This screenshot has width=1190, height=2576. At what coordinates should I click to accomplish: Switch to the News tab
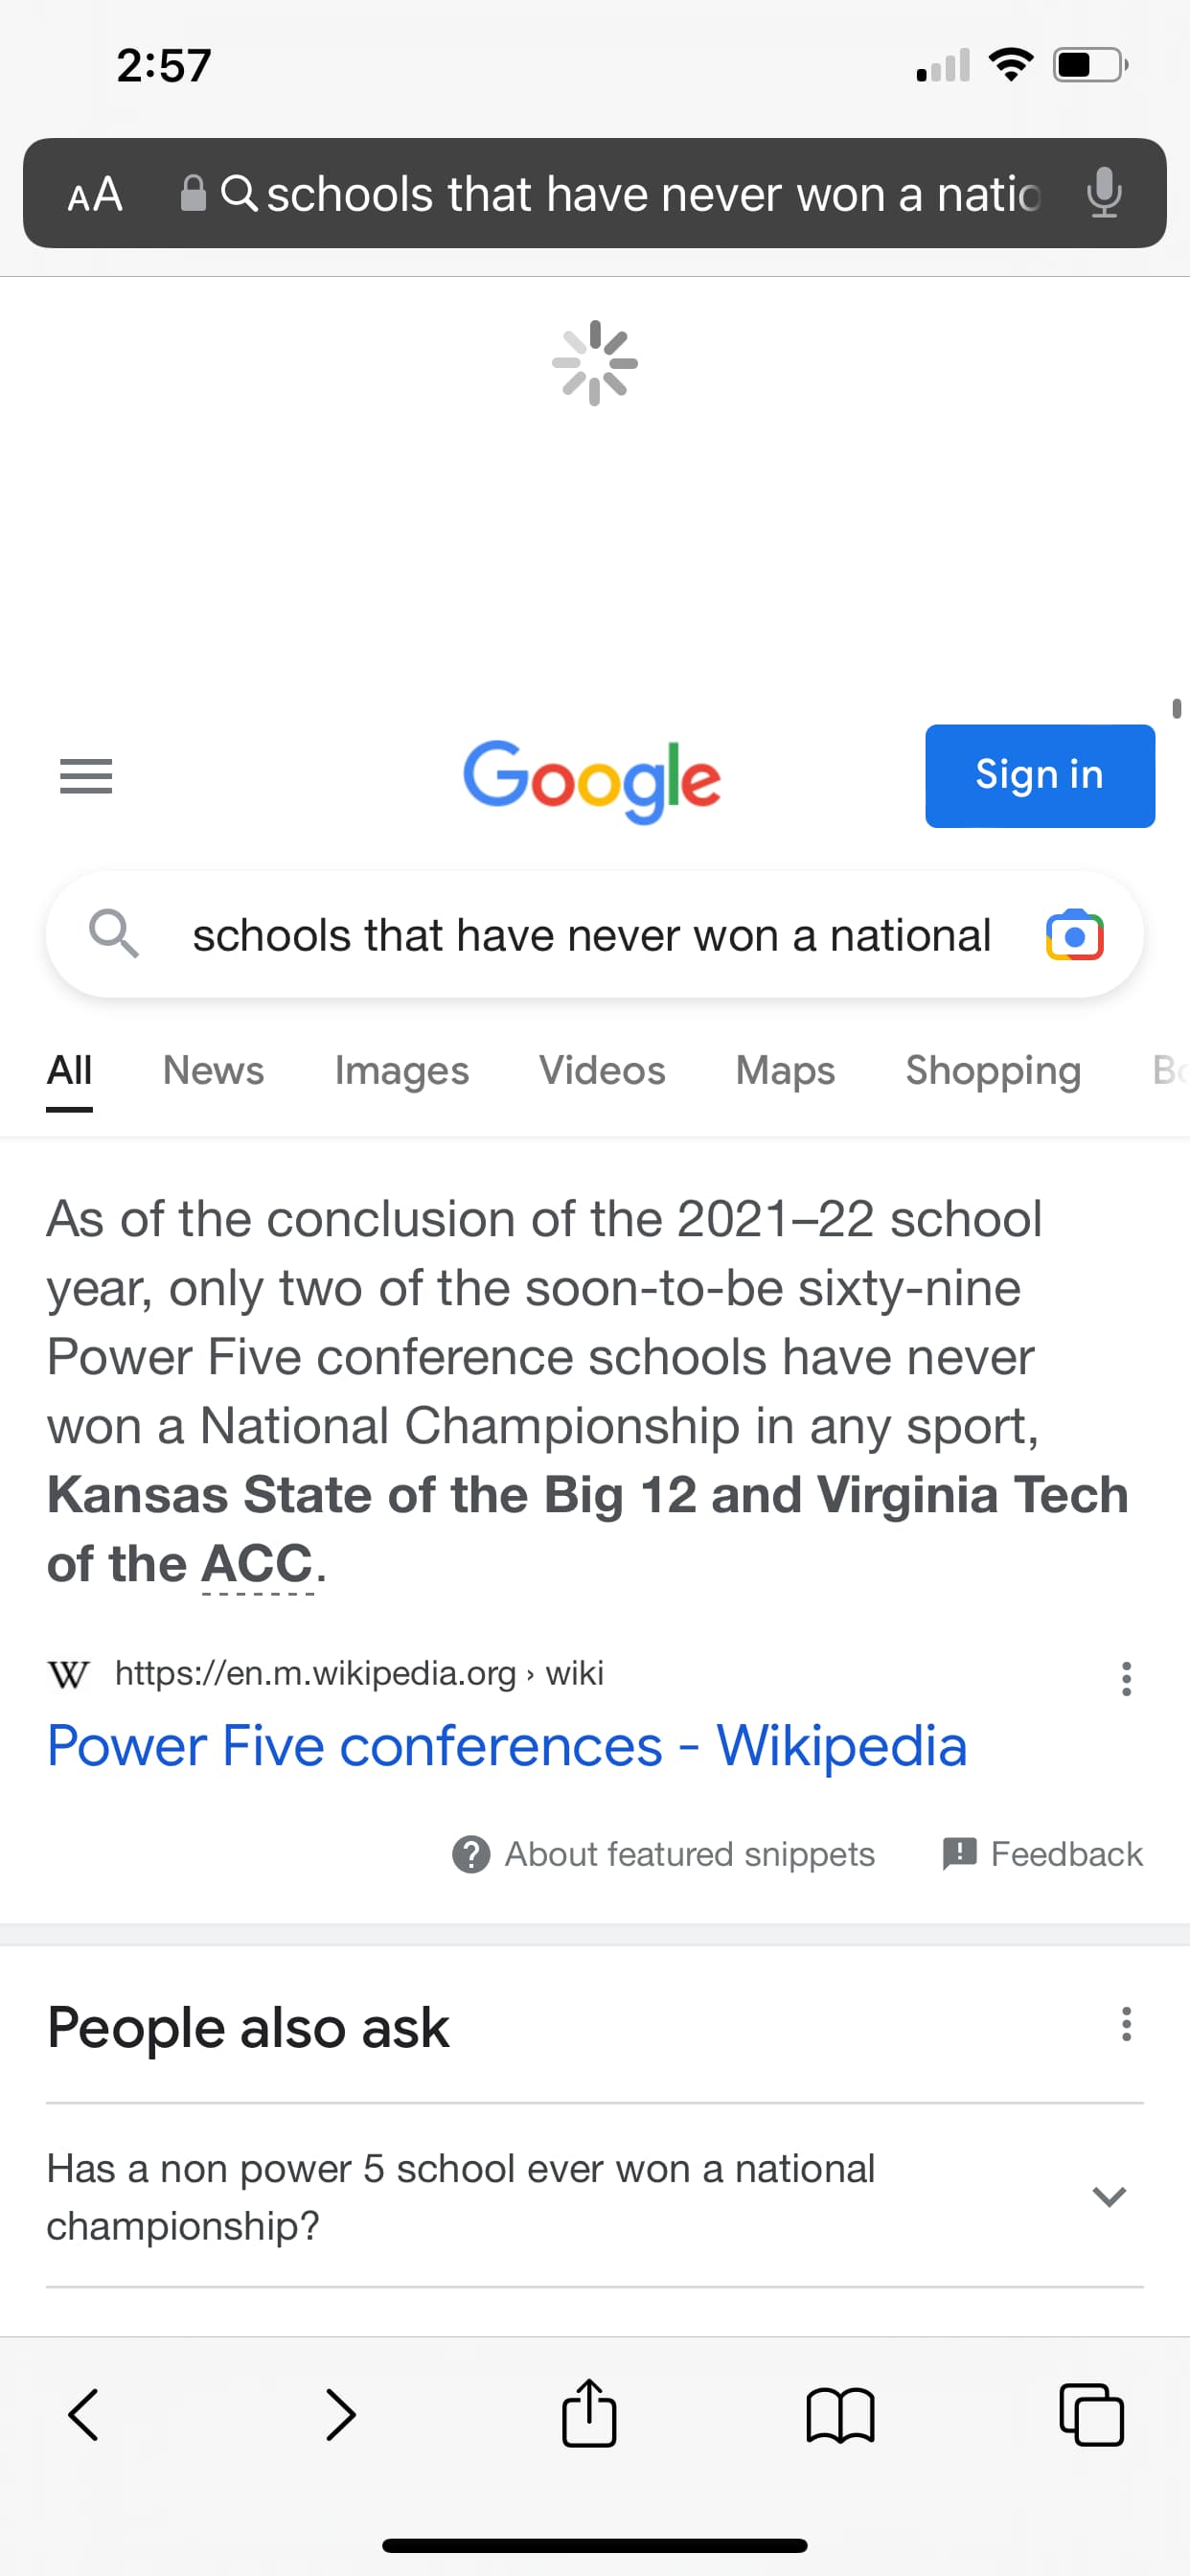coord(213,1071)
